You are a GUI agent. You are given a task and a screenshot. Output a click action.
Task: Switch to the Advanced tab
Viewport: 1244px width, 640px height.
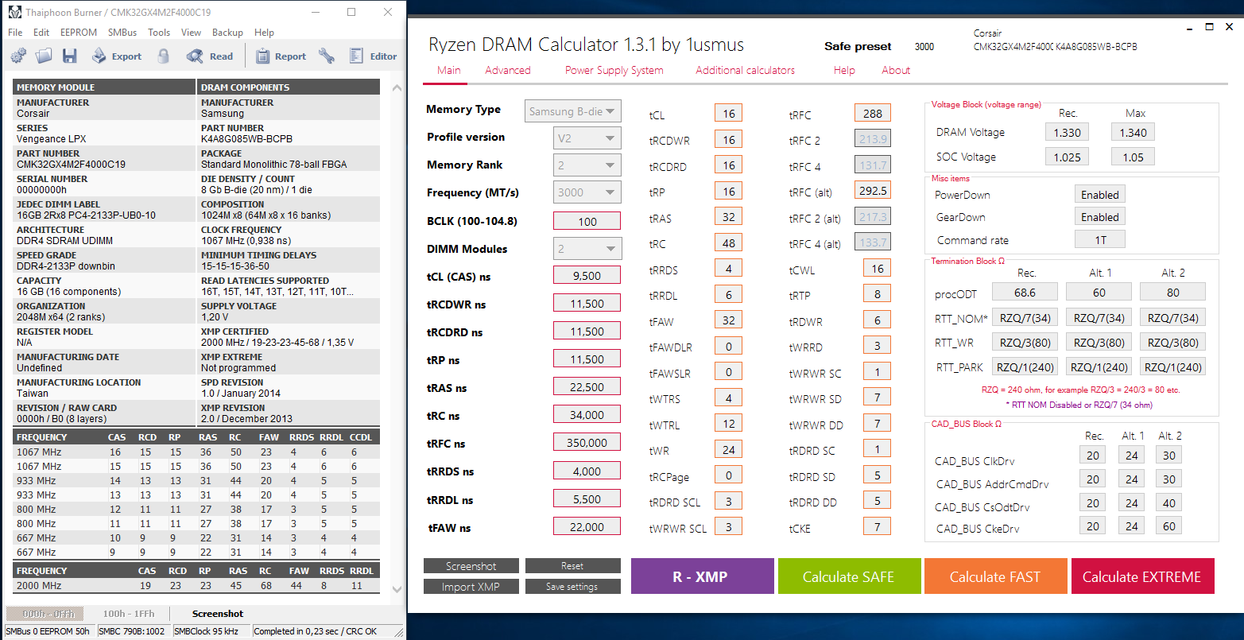tap(508, 70)
